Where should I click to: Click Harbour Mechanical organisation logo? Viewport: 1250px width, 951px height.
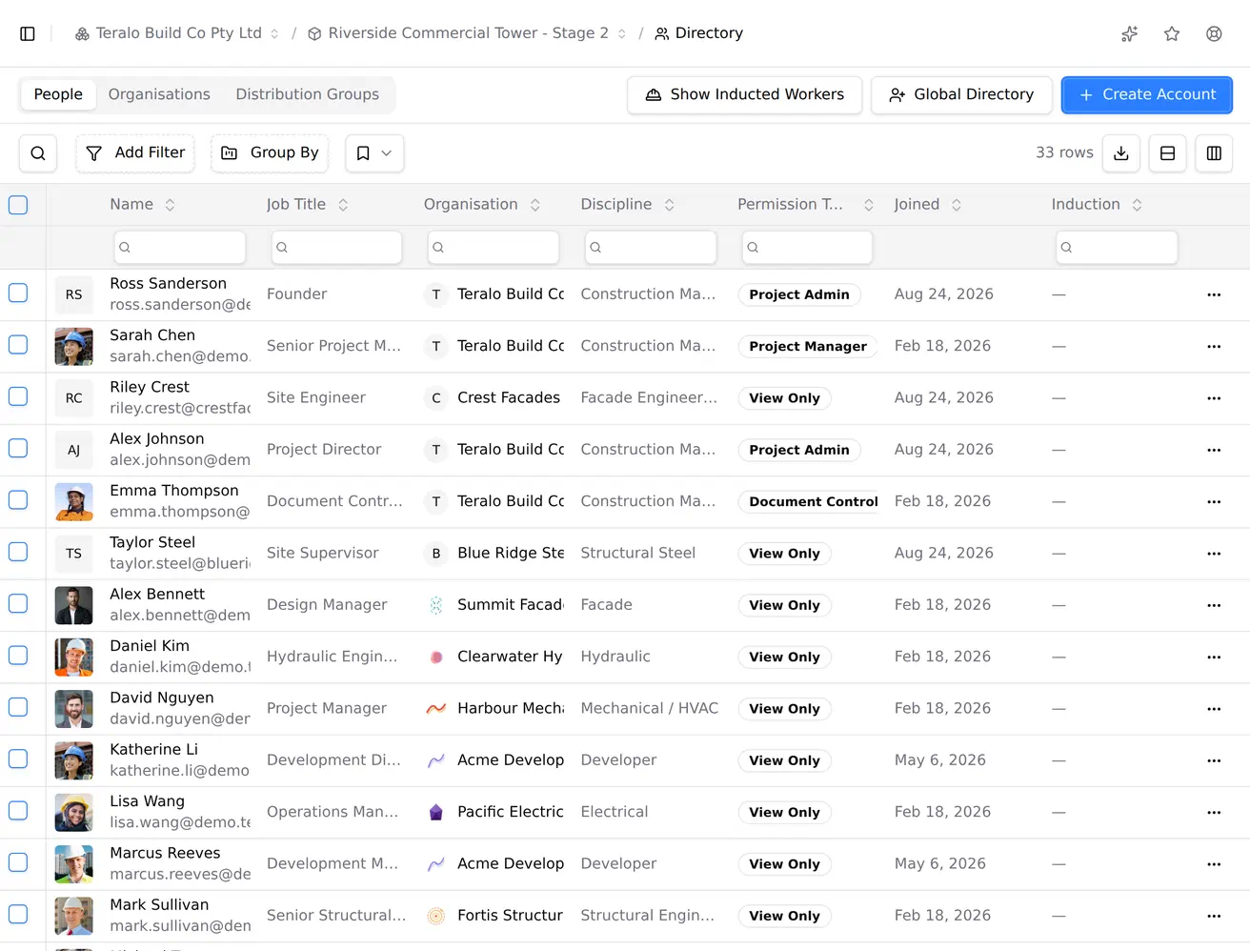(x=436, y=708)
